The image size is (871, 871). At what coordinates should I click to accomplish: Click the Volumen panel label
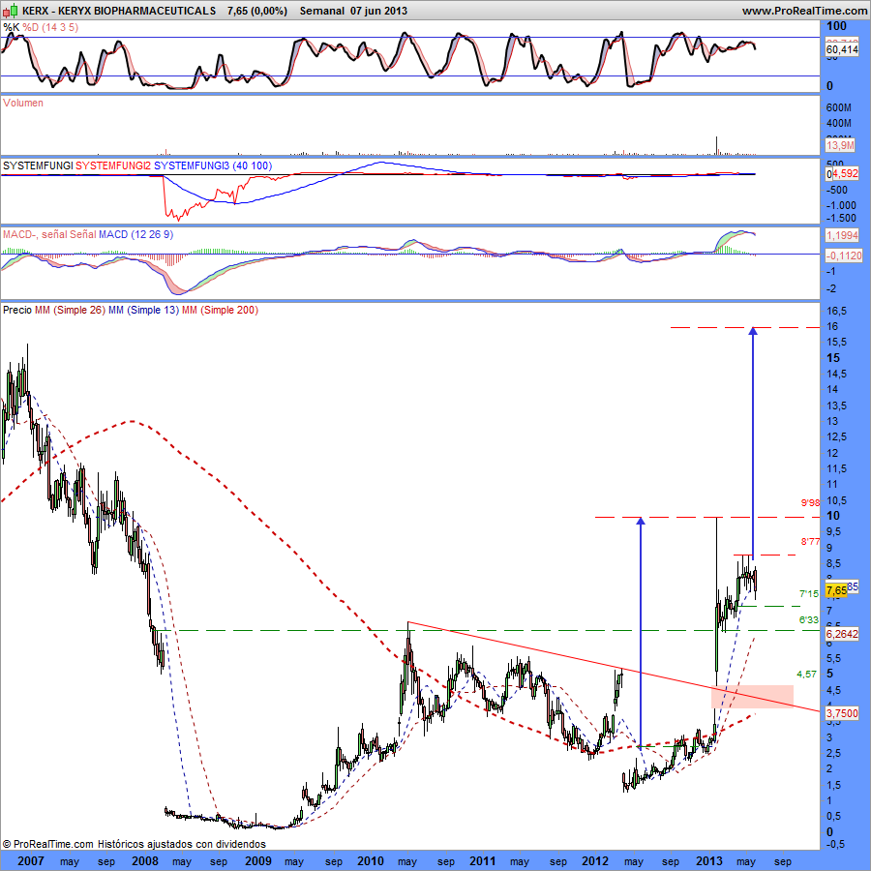pyautogui.click(x=23, y=103)
